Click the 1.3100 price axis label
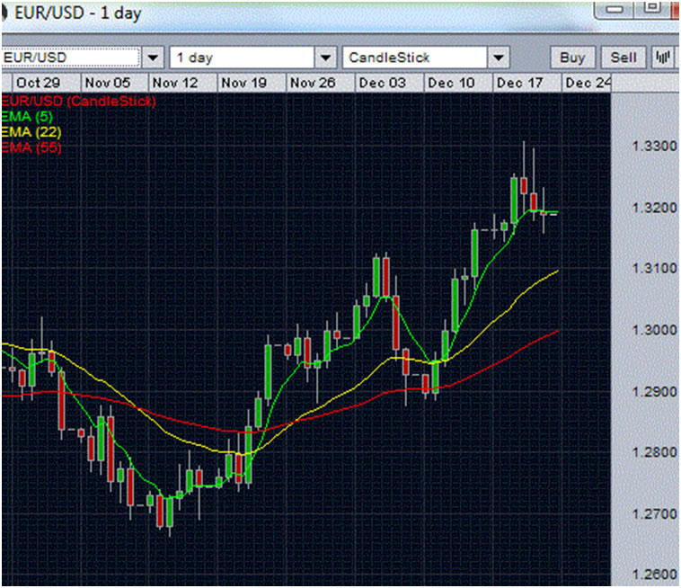This screenshot has width=681, height=588. [654, 268]
